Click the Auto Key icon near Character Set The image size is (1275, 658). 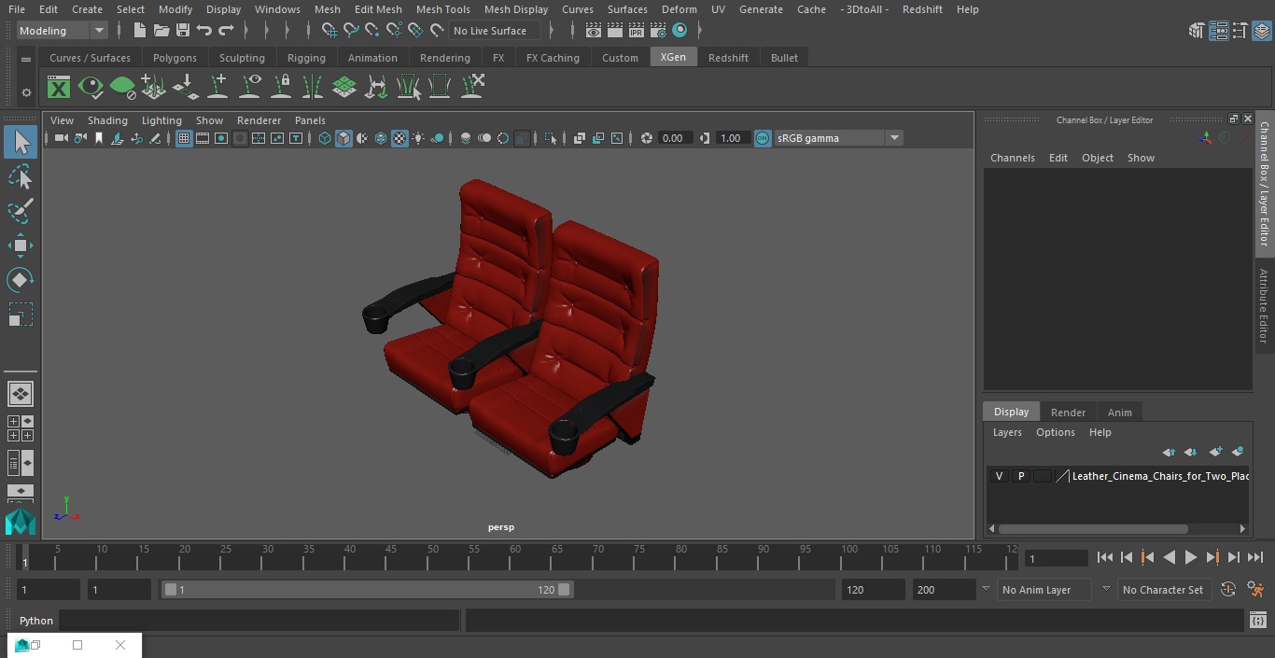click(x=1228, y=589)
